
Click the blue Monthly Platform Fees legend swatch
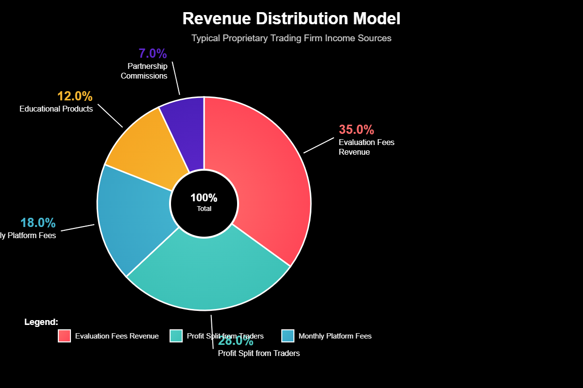pyautogui.click(x=288, y=336)
